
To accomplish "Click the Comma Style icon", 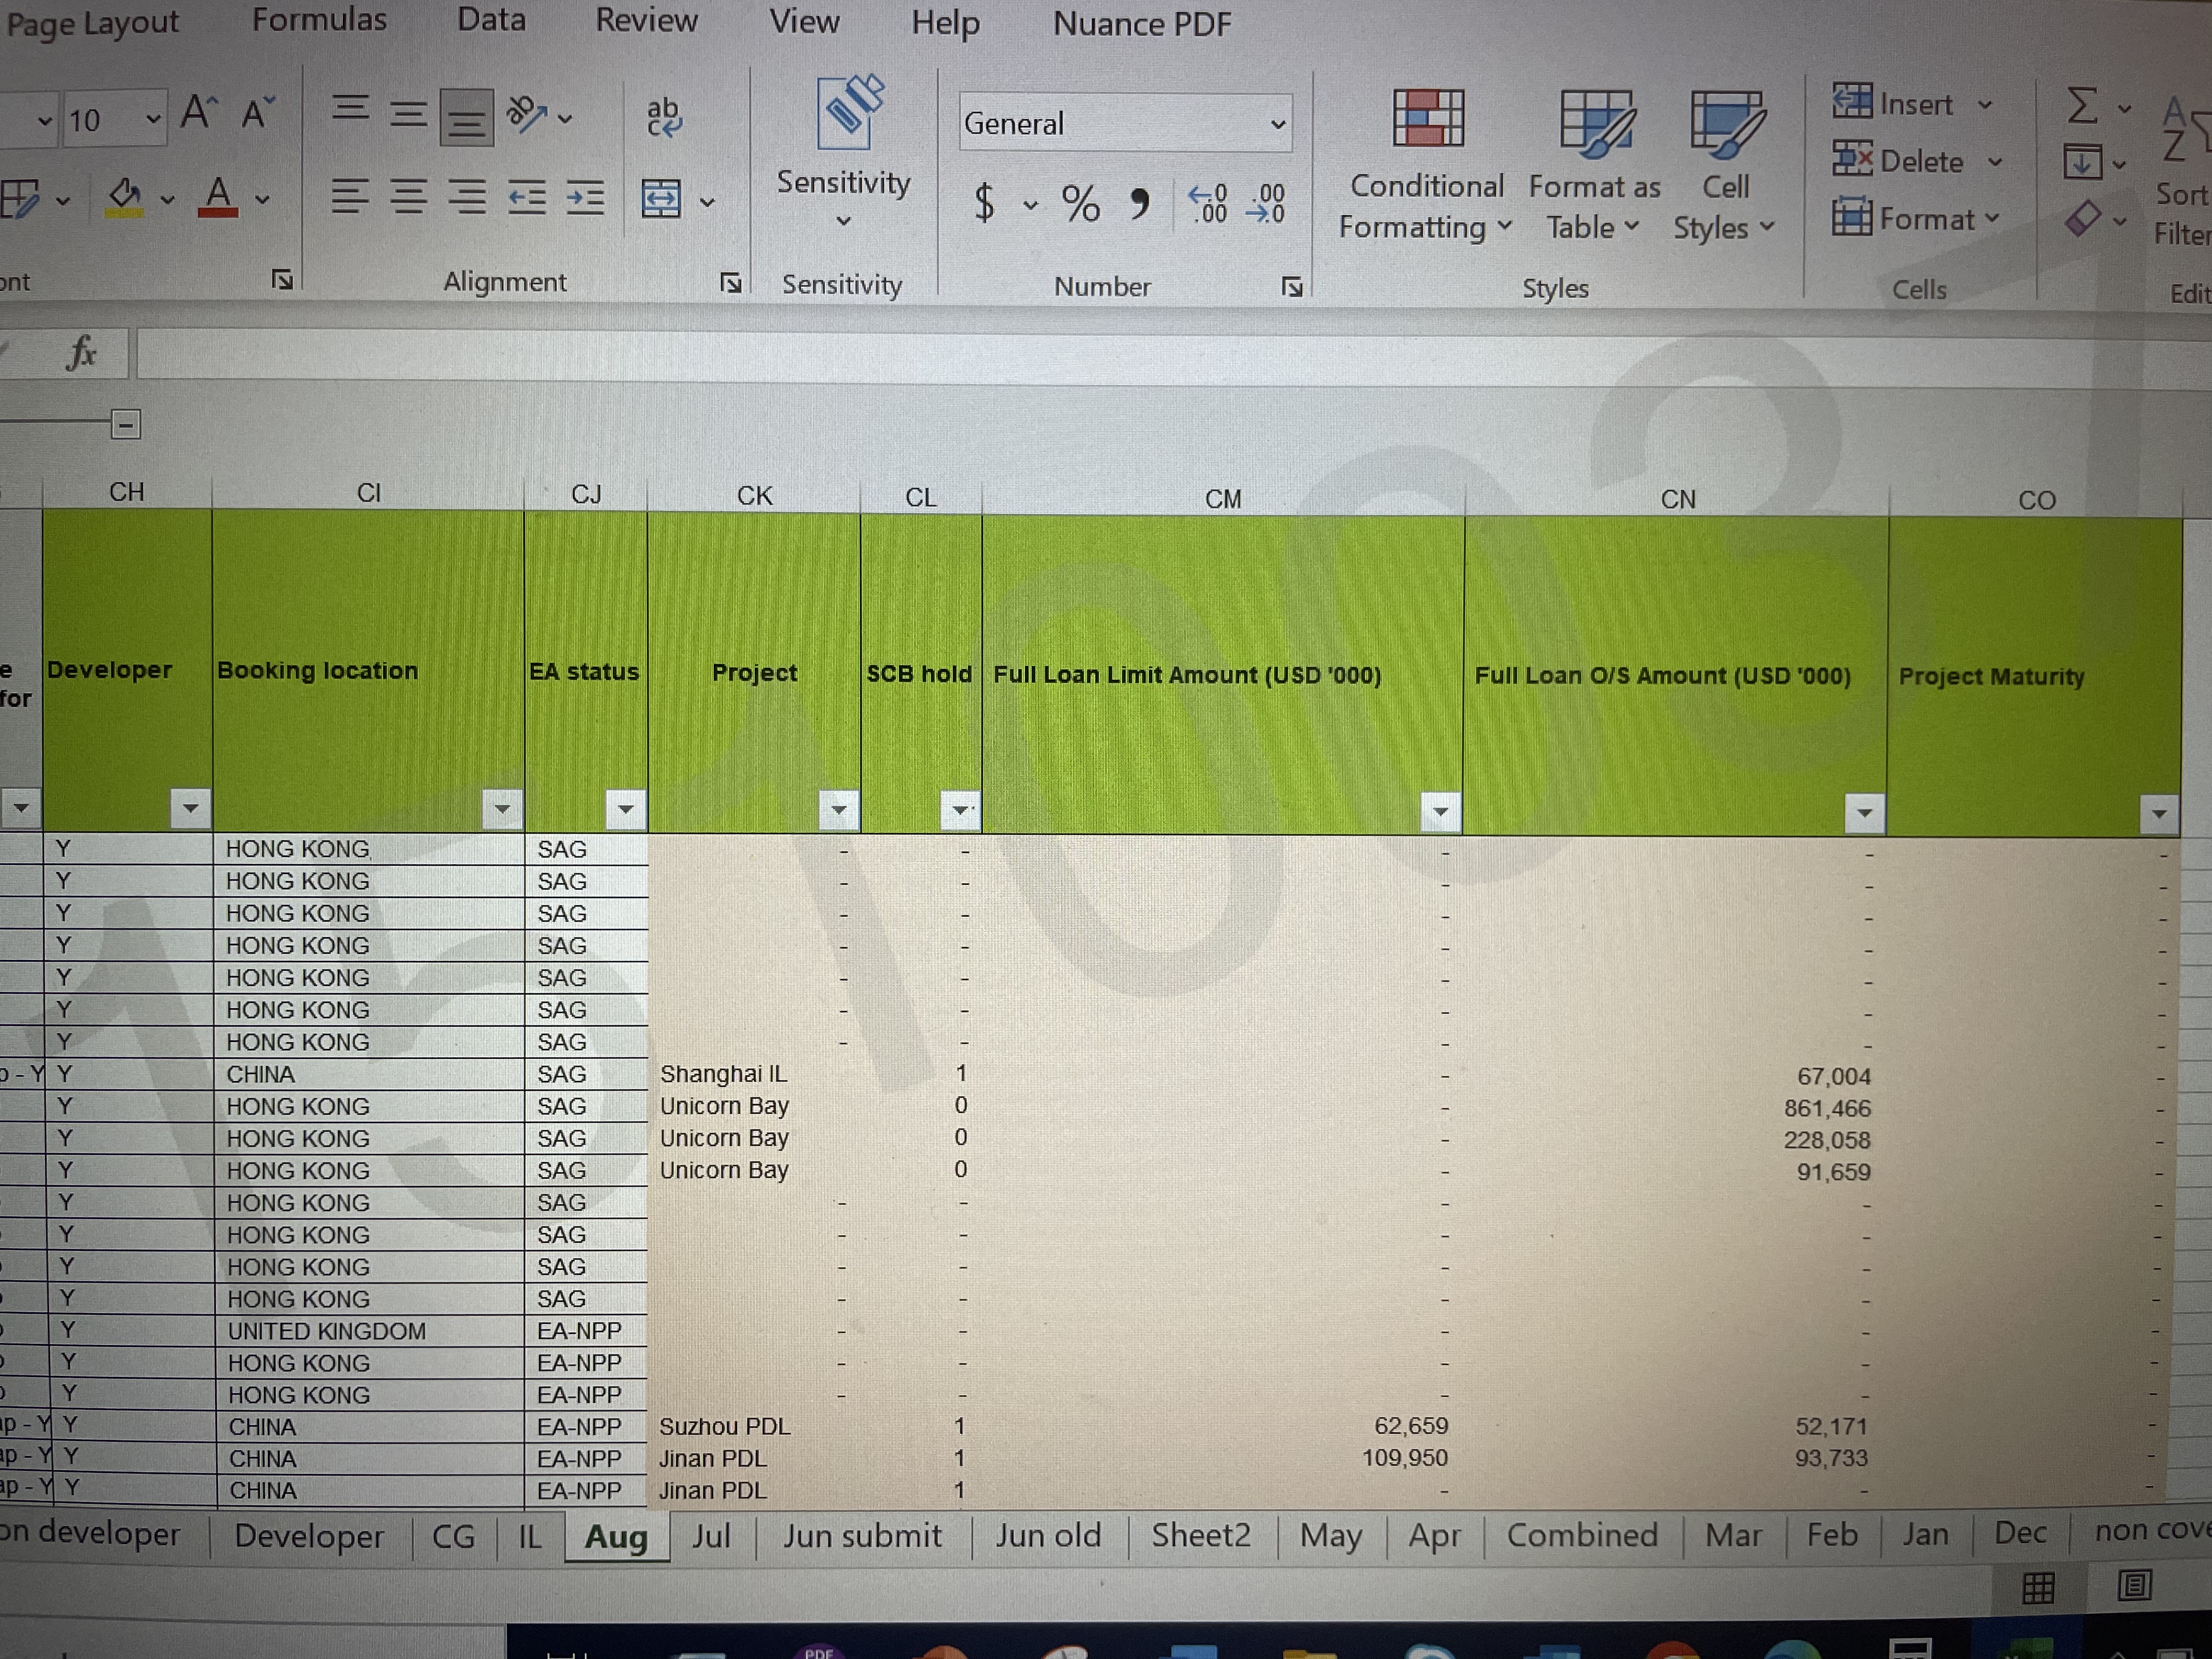I will pyautogui.click(x=1140, y=204).
